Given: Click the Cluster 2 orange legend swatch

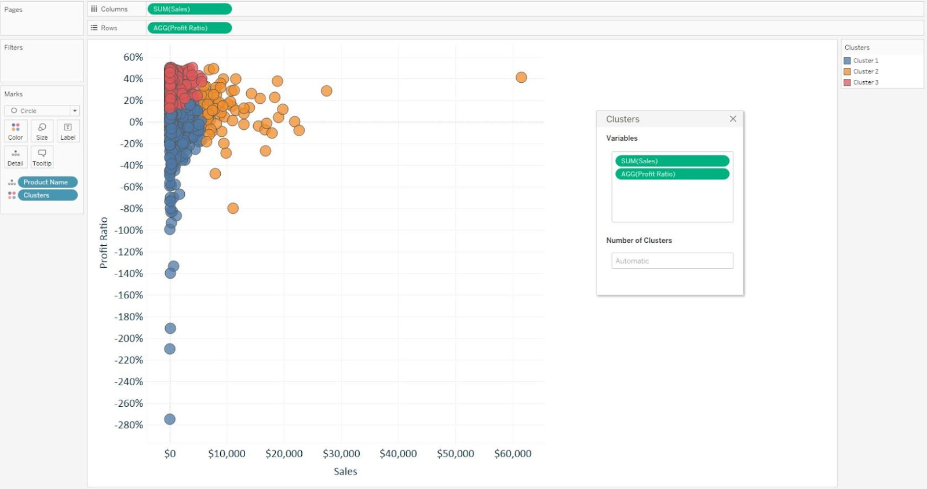Looking at the screenshot, I should pos(847,72).
